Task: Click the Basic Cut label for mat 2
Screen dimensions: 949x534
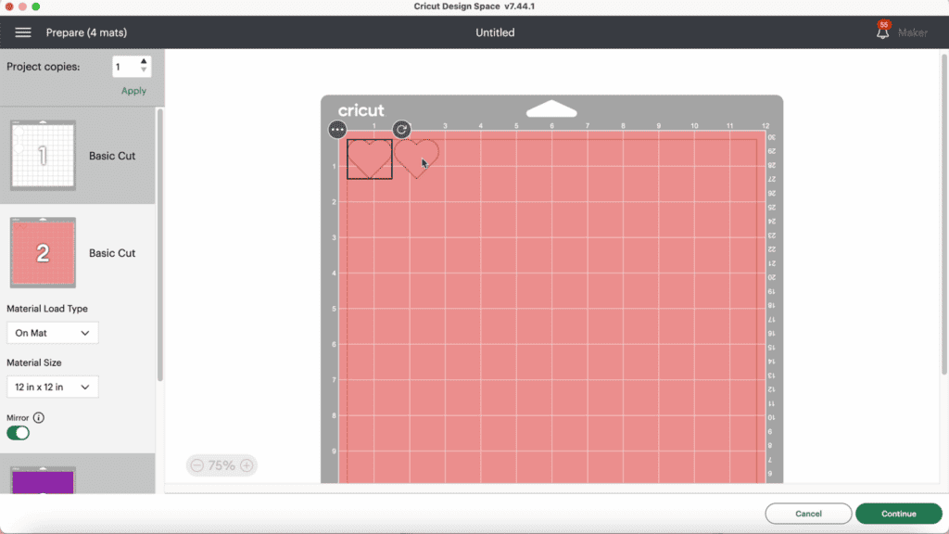Action: pos(112,253)
